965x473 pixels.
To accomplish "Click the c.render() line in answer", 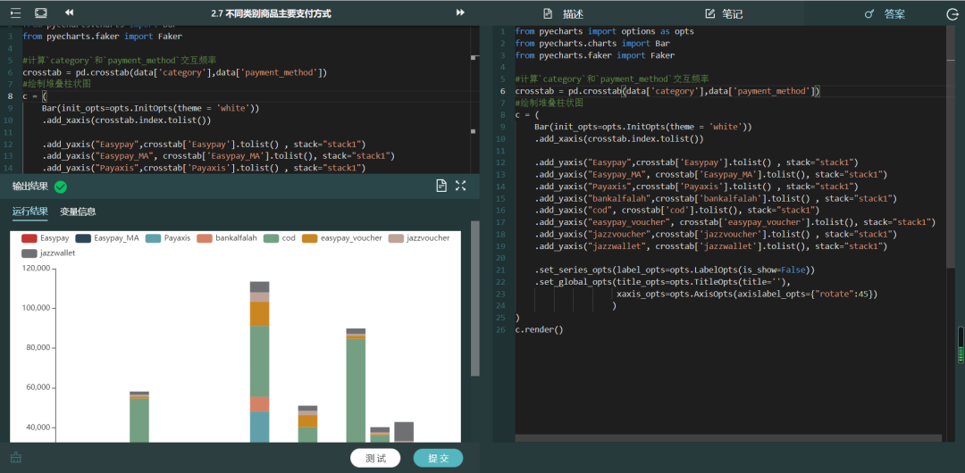I will 539,329.
